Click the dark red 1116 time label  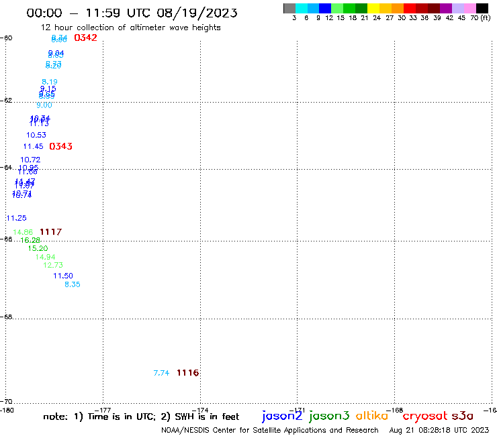[x=187, y=373]
